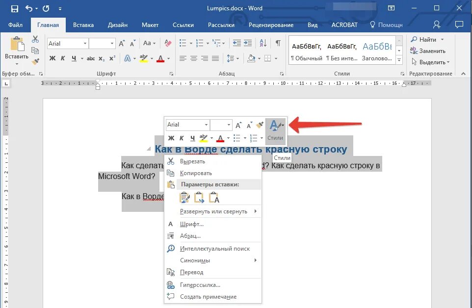The width and height of the screenshot is (472, 308).
Task: Choose Вырезать from context menu
Action: tap(213, 161)
